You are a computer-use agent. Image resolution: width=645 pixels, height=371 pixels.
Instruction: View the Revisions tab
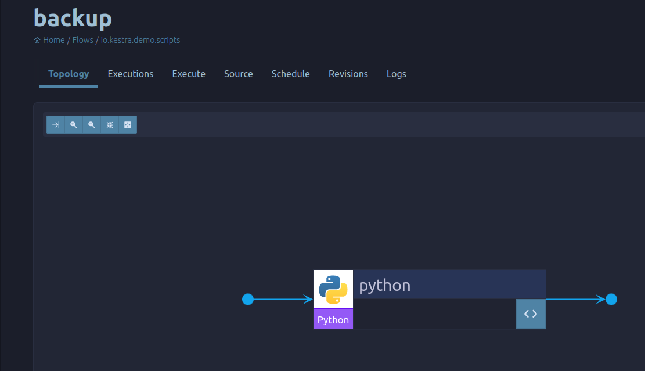coord(348,74)
